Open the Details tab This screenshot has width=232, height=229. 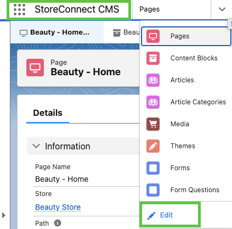coord(48,113)
